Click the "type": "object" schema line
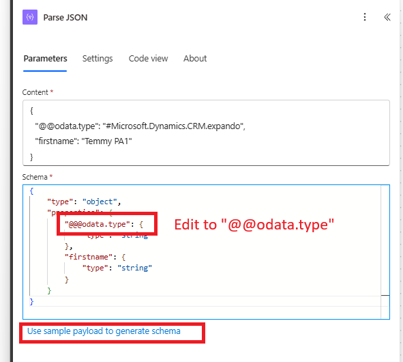The height and width of the screenshot is (362, 403). tap(84, 201)
